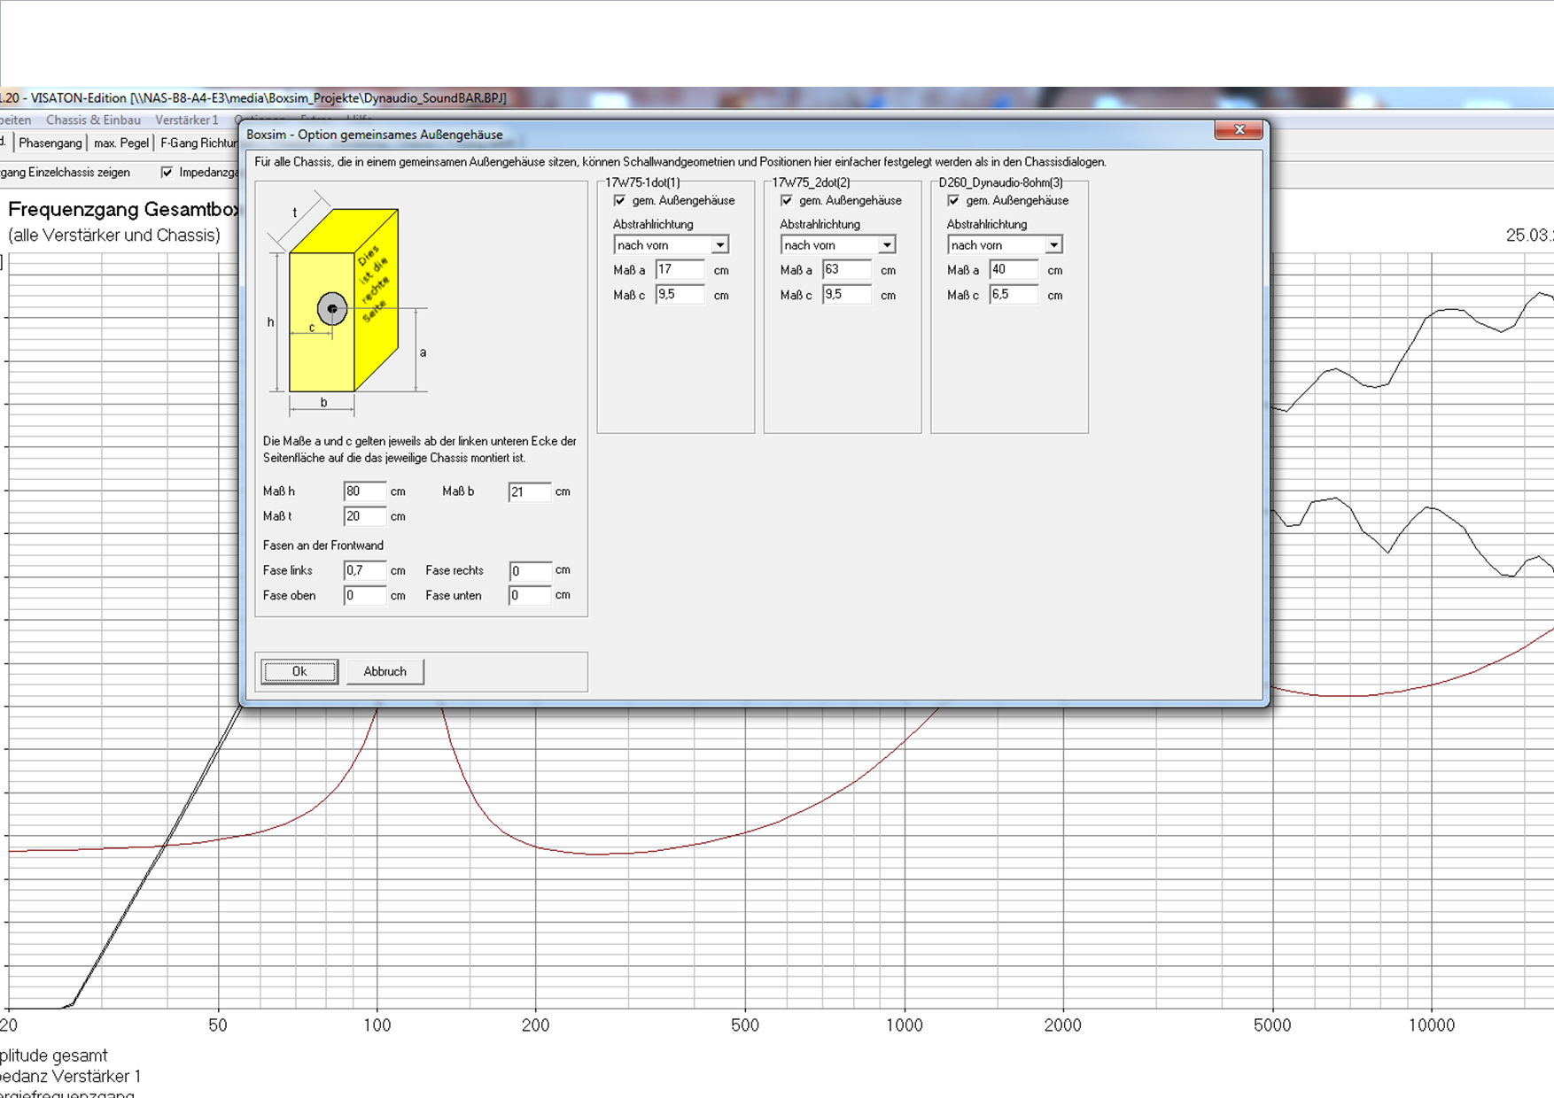The width and height of the screenshot is (1554, 1098).
Task: Focus the Maß b input field
Action: pyautogui.click(x=529, y=491)
